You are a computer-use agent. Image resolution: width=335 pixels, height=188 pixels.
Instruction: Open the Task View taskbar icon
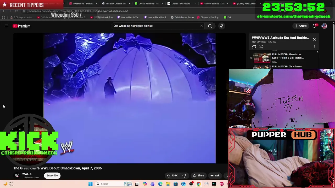[137, 184]
